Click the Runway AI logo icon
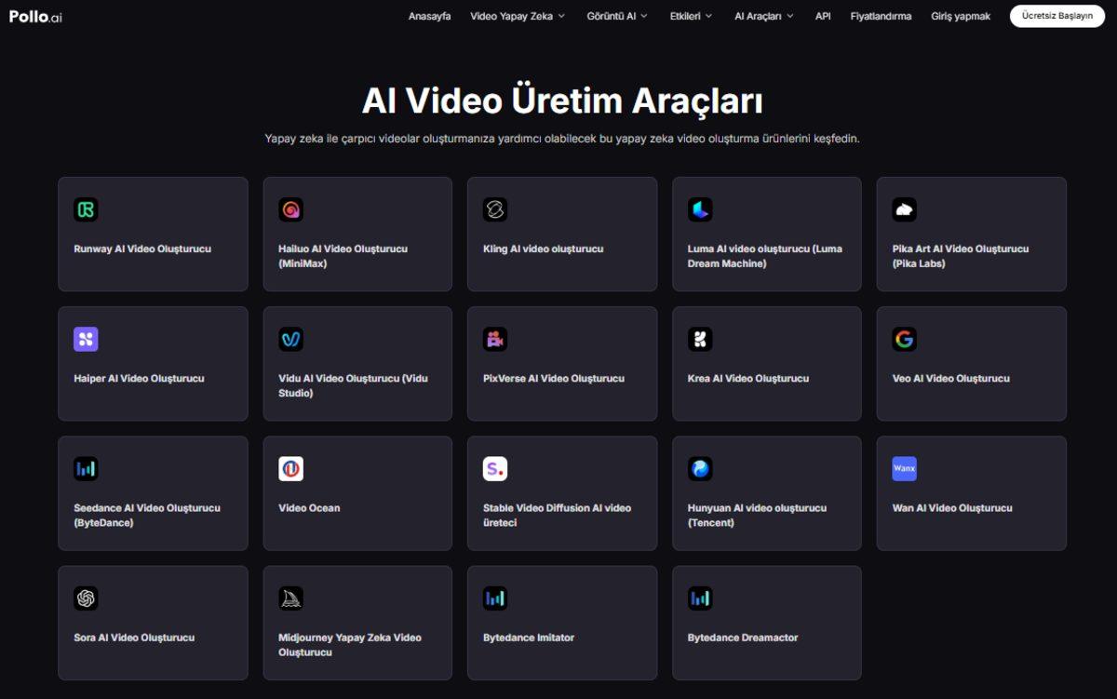 [x=86, y=209]
